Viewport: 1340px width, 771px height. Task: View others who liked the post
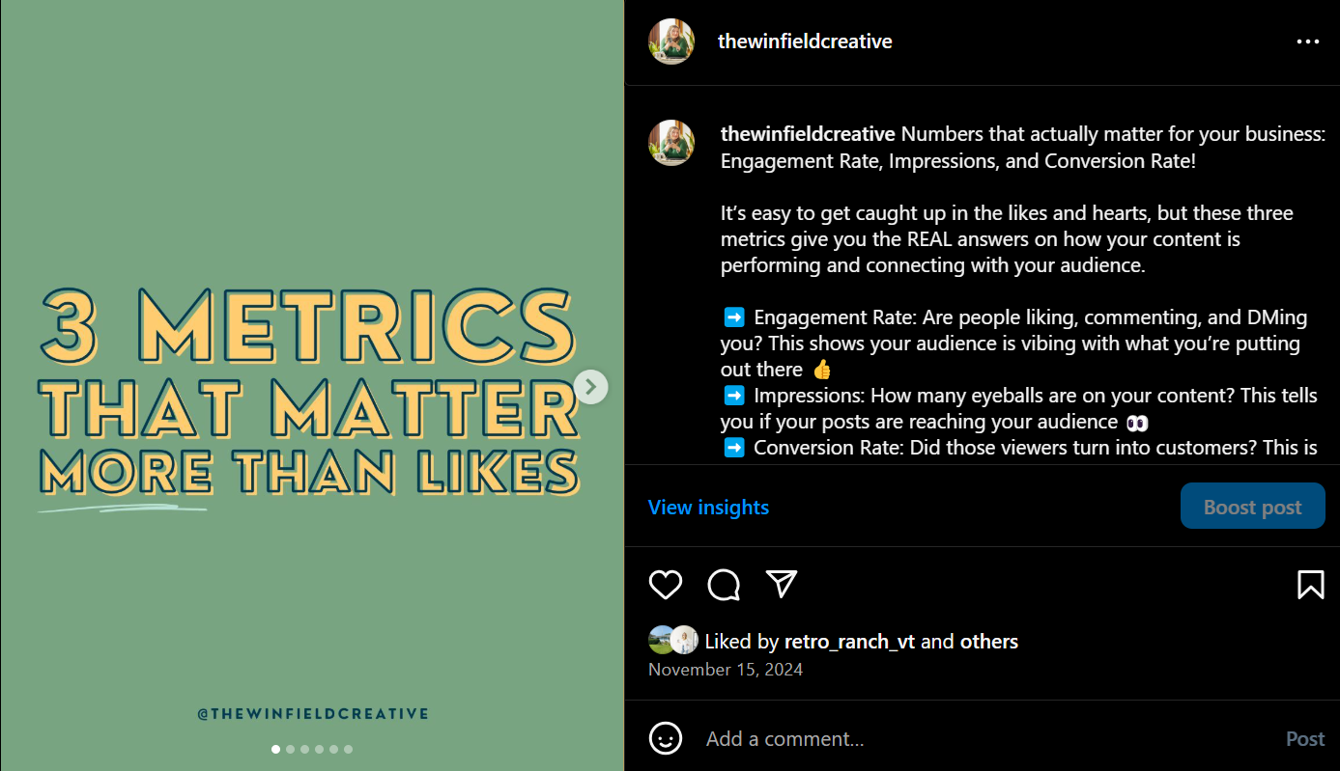pyautogui.click(x=988, y=642)
